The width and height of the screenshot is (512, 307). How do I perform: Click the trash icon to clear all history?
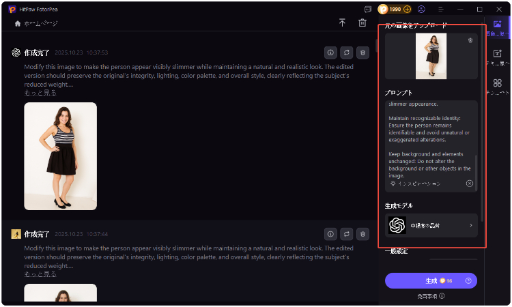click(362, 23)
